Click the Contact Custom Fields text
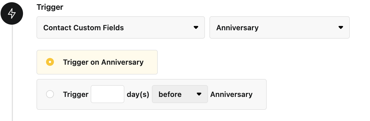This screenshot has width=370, height=121. click(84, 28)
